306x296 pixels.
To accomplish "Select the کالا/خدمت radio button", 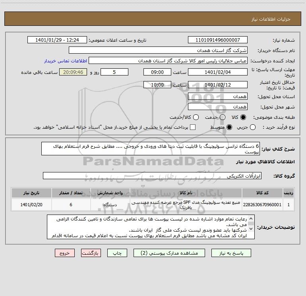I will 196,117.
